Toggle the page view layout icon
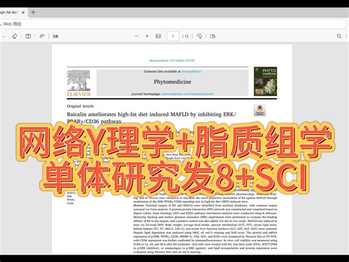 pyautogui.click(x=28, y=36)
